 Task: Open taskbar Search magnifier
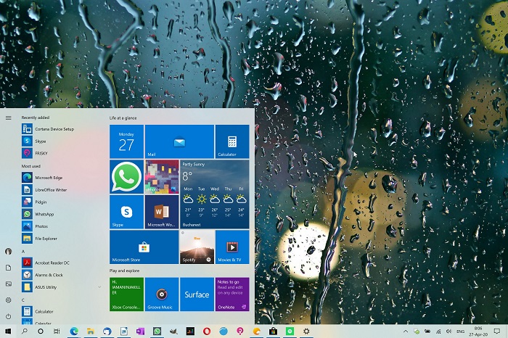point(24,331)
